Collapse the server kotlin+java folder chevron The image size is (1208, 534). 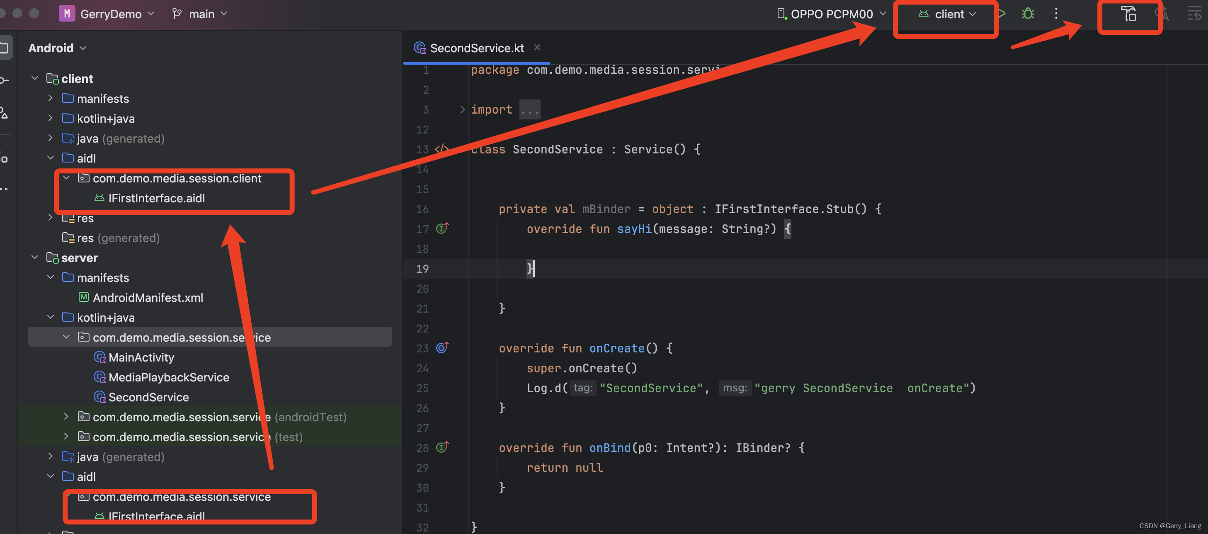pos(50,317)
